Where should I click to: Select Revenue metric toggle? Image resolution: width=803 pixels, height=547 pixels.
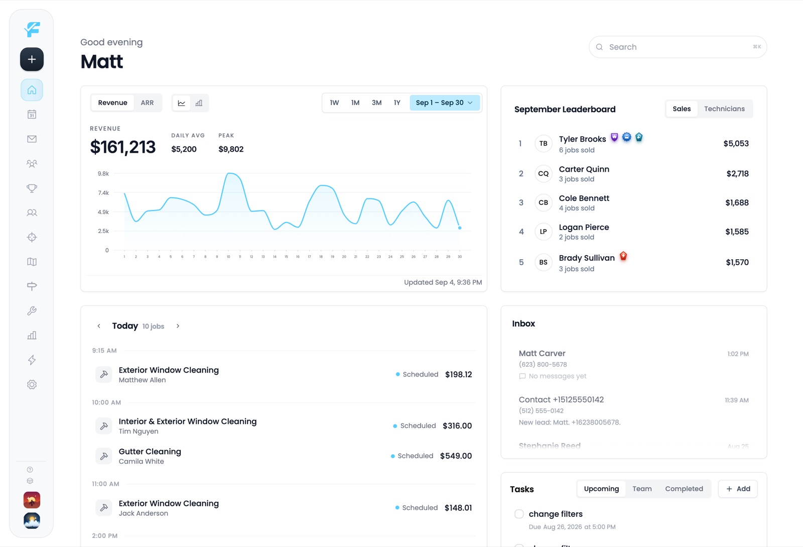point(113,103)
